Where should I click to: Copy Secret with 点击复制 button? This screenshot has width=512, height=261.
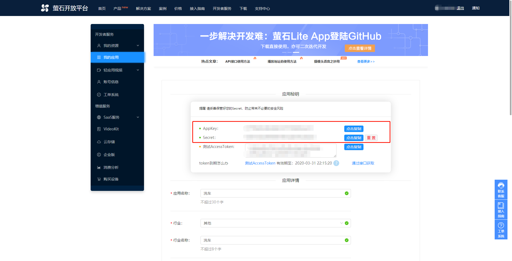pos(354,138)
